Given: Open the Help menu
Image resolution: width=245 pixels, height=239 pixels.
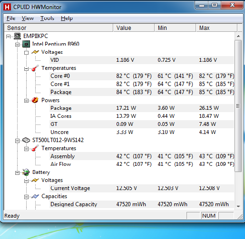Looking at the screenshot, I should (x=67, y=18).
